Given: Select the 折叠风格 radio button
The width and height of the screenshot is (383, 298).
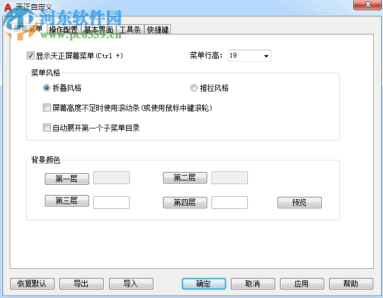Looking at the screenshot, I should tap(47, 88).
